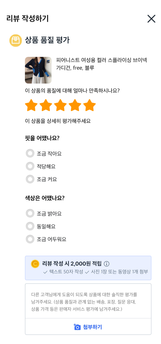Set rating to two stars
This screenshot has width=161, height=344.
coord(46,105)
